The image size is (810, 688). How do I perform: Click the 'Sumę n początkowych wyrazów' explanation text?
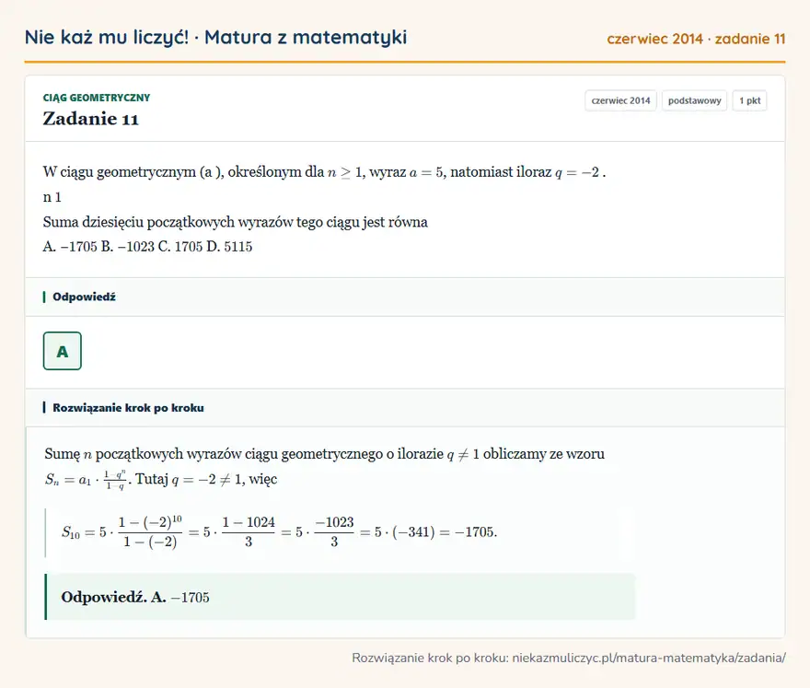point(324,454)
